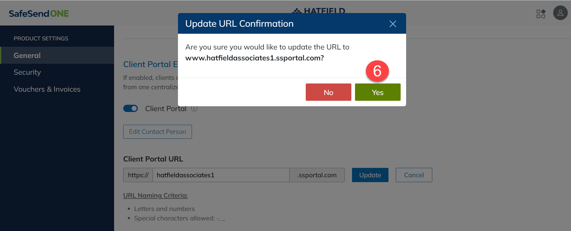
Task: Click the .ssportal.com suffix box
Action: coord(317,175)
